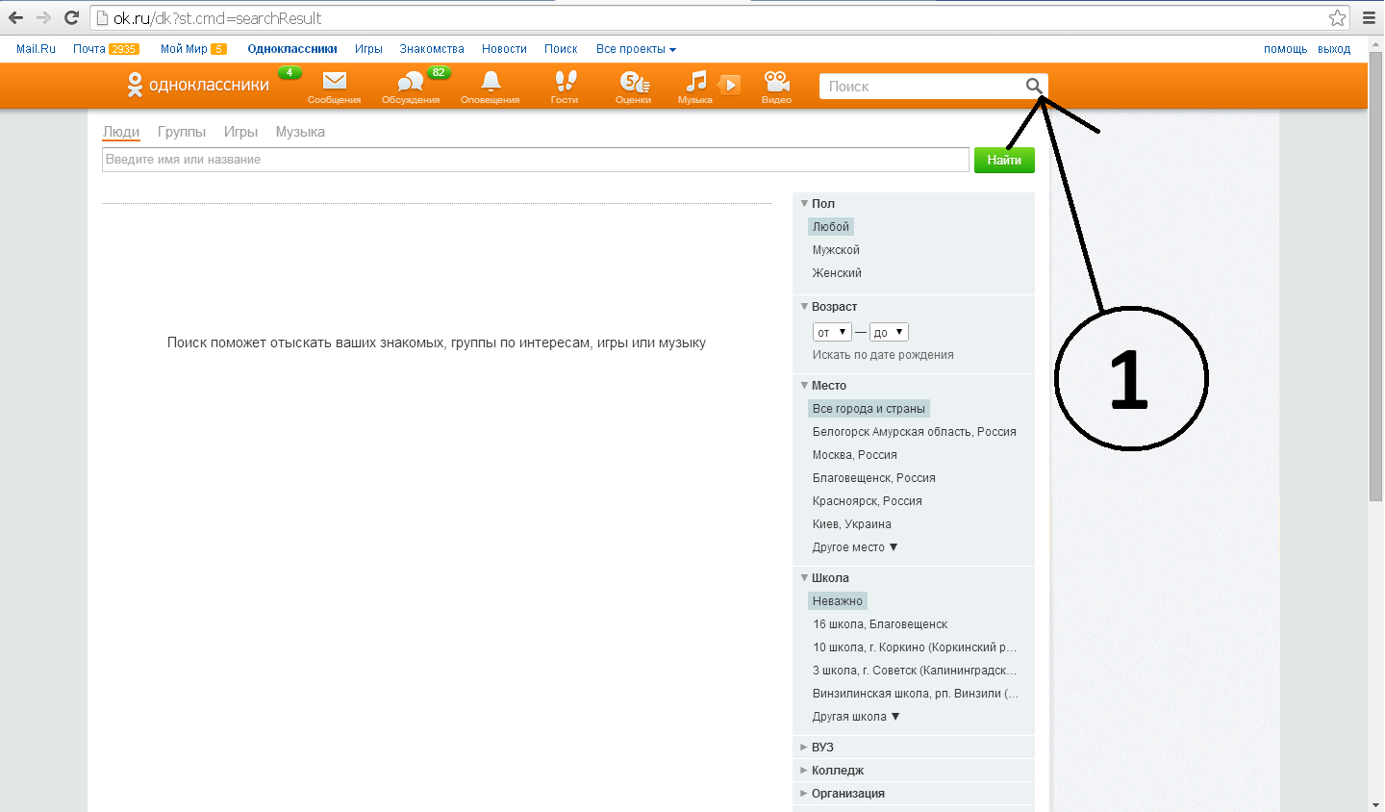1385x812 pixels.
Task: Open Chrome menu hamburger icon
Action: 1369,17
